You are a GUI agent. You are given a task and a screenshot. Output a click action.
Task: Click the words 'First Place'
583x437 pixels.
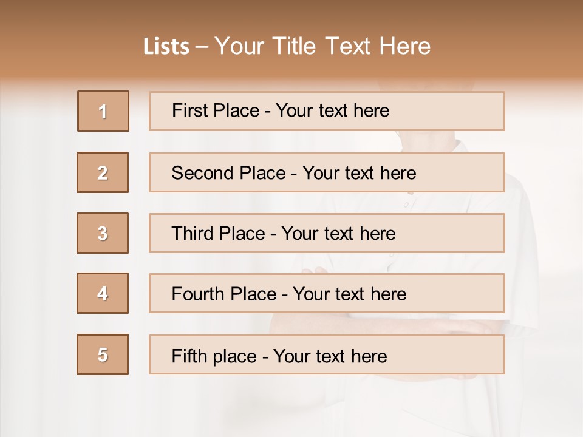[216, 110]
